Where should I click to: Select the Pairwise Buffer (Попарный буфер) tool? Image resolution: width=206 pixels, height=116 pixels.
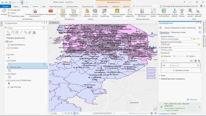(63, 13)
